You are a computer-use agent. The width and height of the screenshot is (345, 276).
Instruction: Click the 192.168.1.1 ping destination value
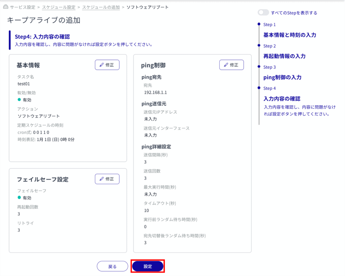(155, 92)
